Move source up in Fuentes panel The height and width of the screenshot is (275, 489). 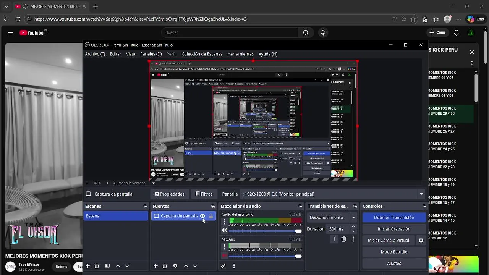186,266
